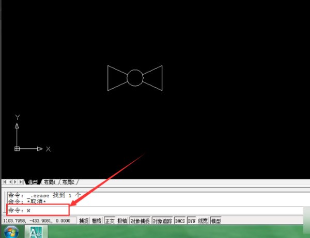
Task: Click the 模型 status bar button
Action: coord(216,221)
